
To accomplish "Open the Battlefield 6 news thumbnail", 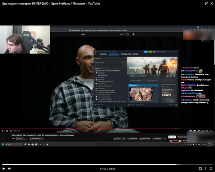I will (141, 94).
